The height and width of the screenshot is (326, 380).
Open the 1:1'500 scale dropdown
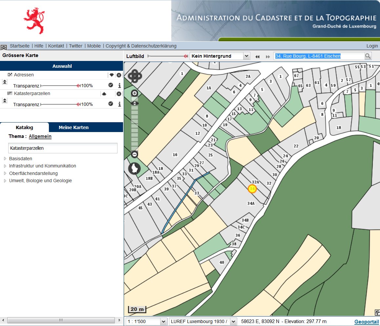pyautogui.click(x=163, y=321)
